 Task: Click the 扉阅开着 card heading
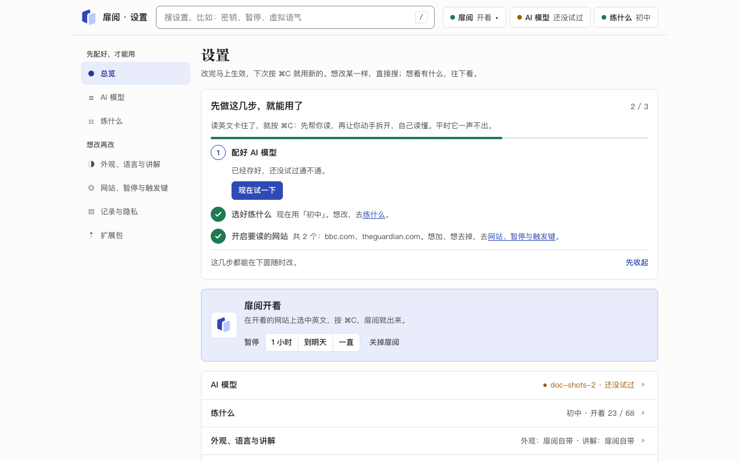click(x=263, y=305)
